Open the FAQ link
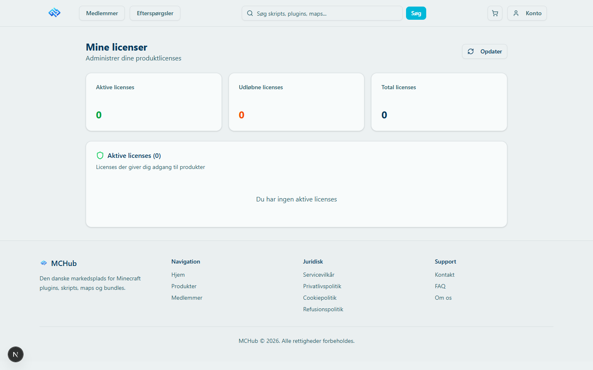This screenshot has height=370, width=593. tap(440, 286)
